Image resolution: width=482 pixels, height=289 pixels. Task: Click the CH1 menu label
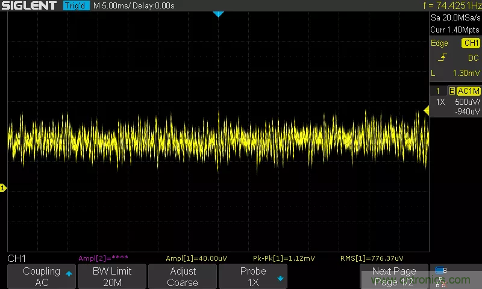16,258
